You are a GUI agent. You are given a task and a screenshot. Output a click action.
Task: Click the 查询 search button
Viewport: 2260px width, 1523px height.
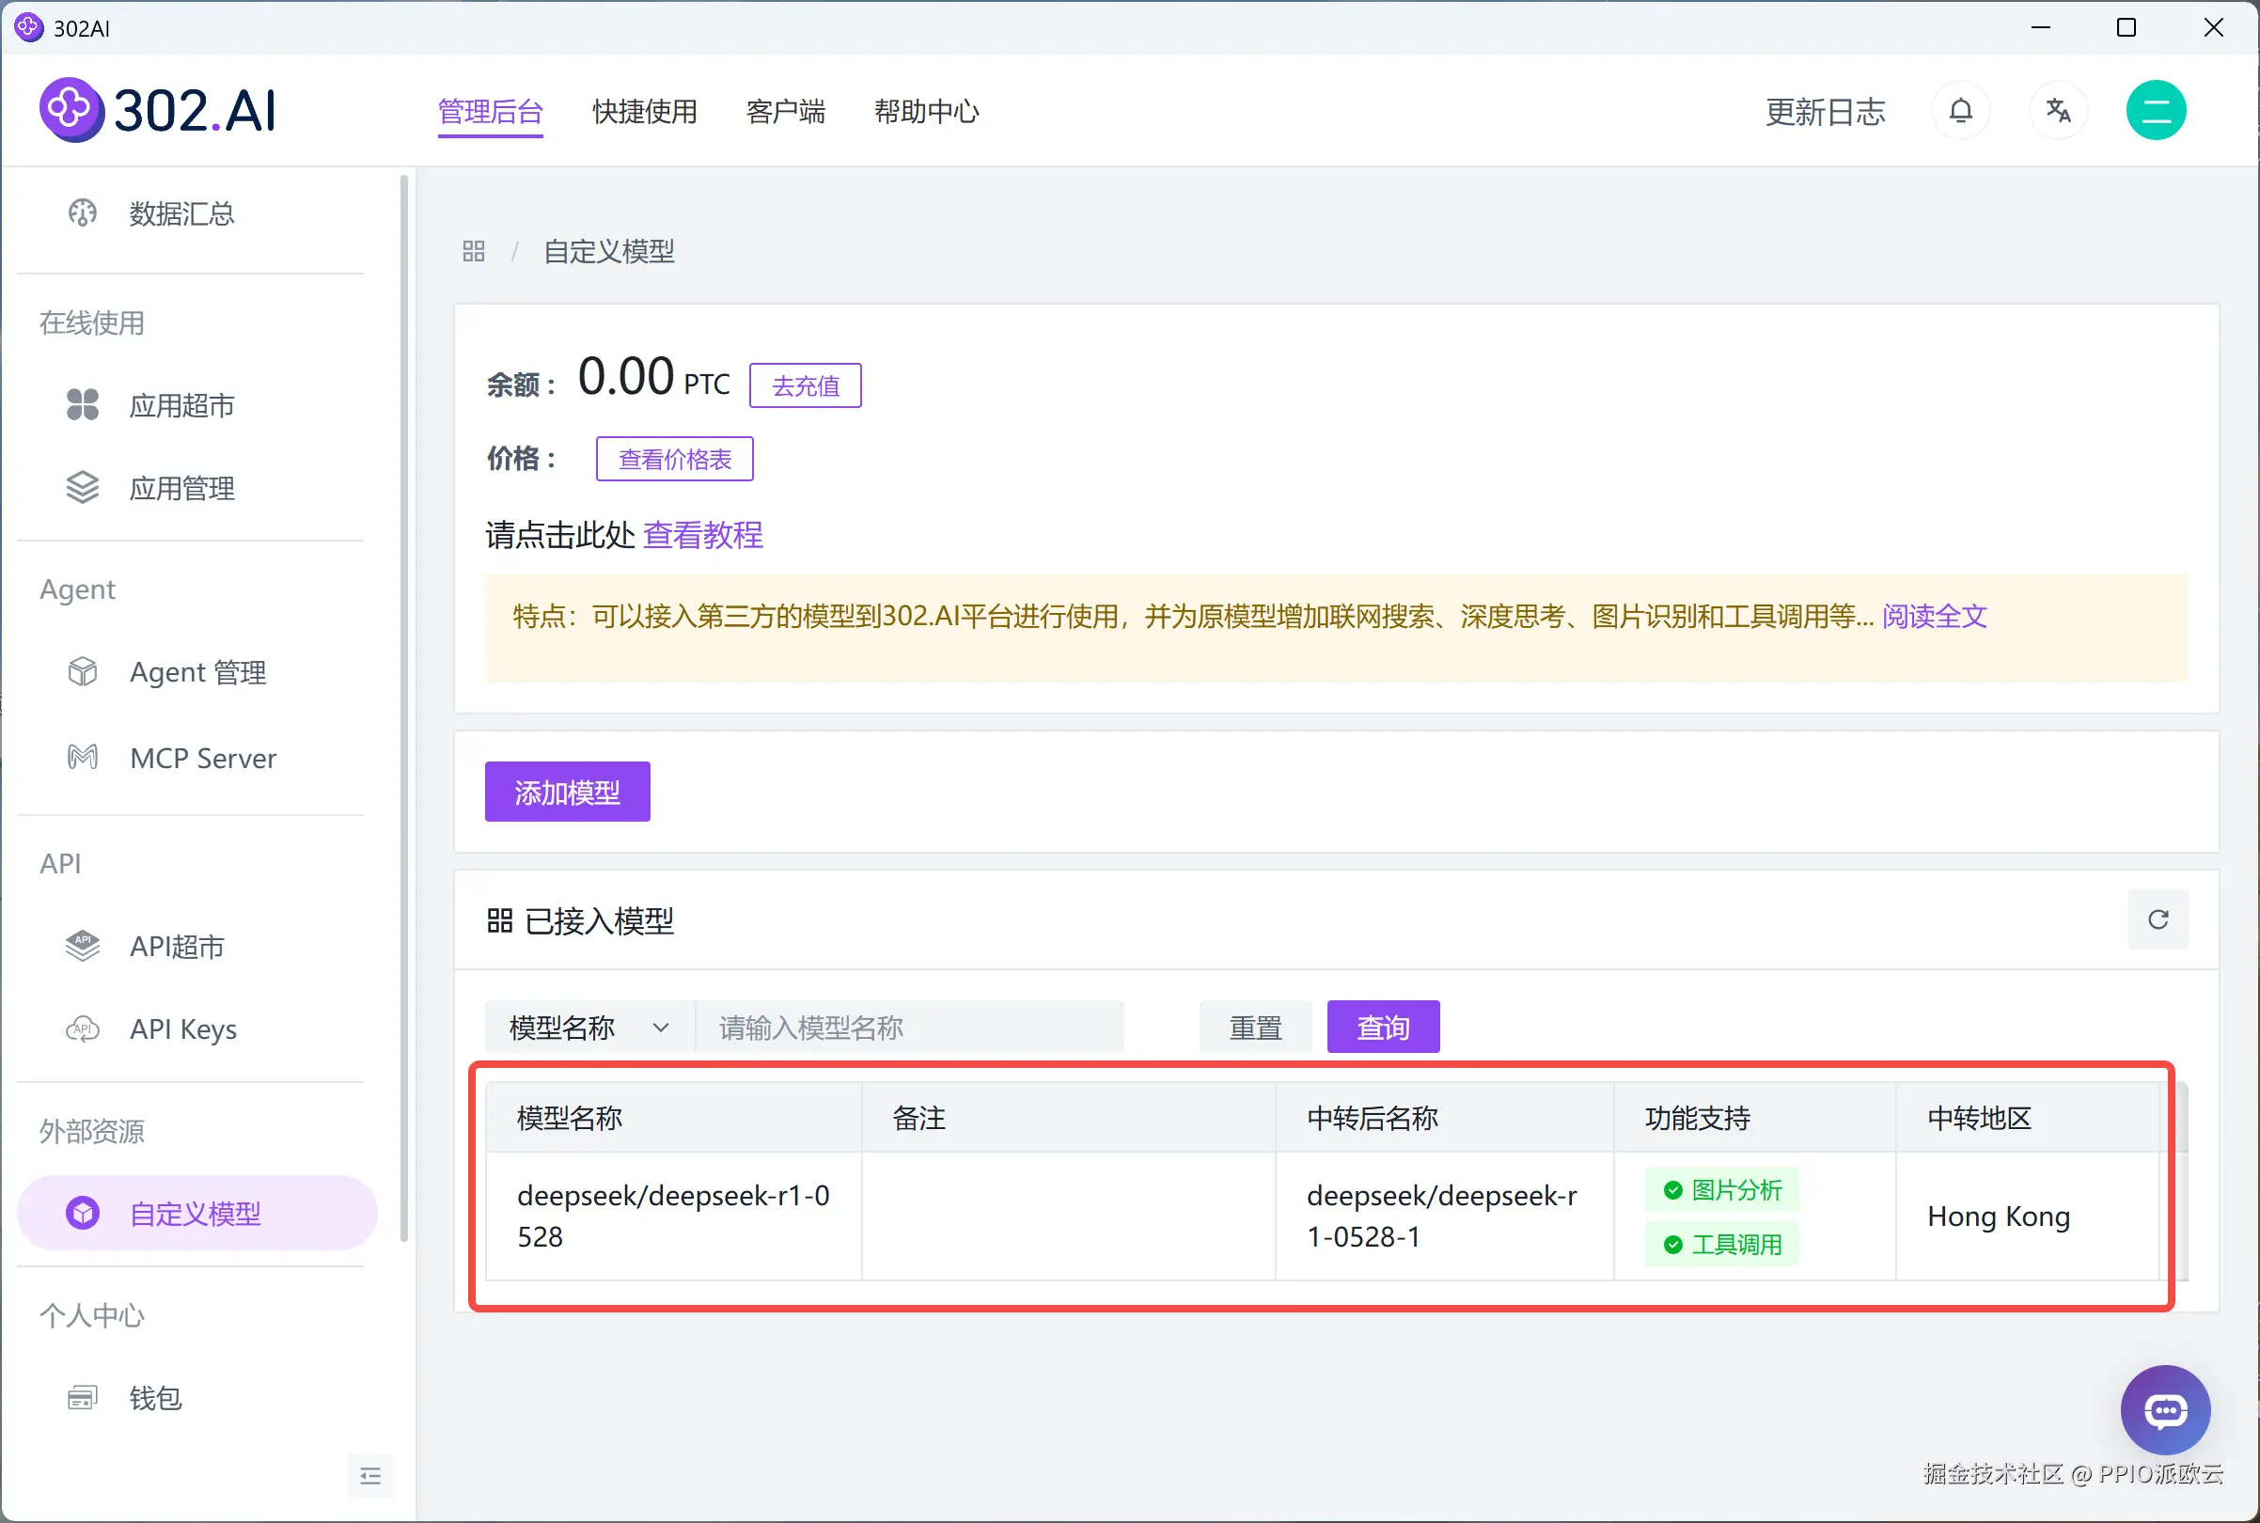(1382, 1028)
